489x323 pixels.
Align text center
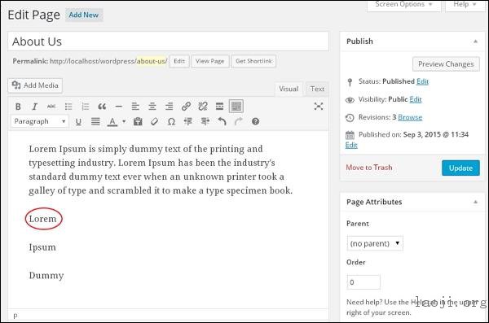click(152, 107)
